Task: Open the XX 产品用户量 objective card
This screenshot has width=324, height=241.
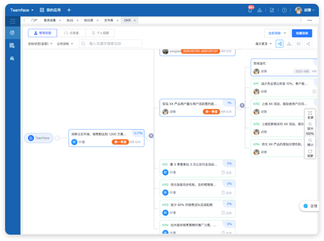Action: (x=197, y=107)
